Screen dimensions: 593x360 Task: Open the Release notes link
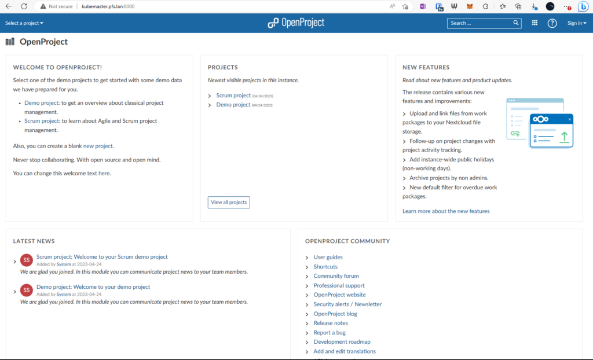(x=331, y=323)
